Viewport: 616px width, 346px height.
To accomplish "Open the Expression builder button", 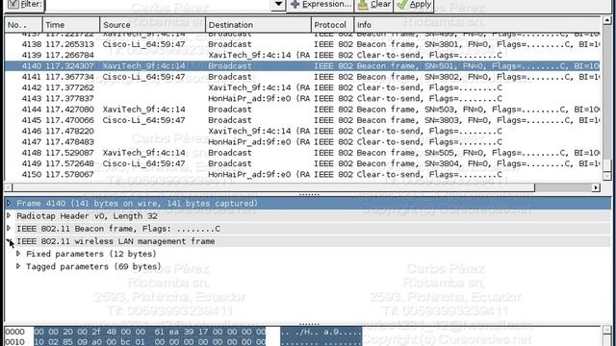I will (x=321, y=5).
